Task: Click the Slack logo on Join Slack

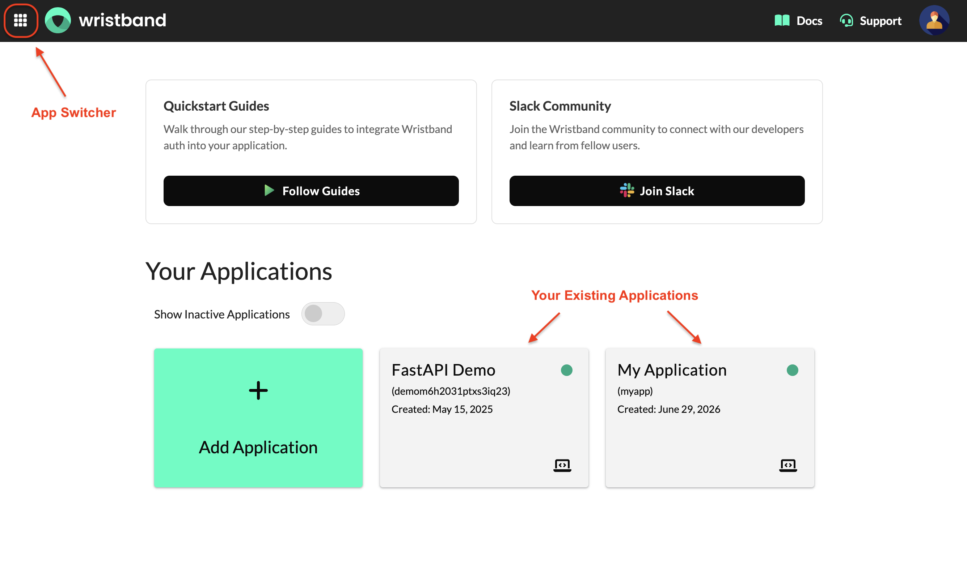Action: [626, 190]
